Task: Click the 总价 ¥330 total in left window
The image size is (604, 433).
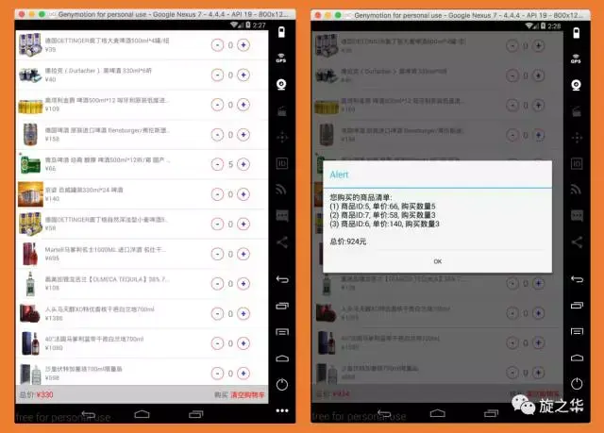Action: click(x=36, y=395)
